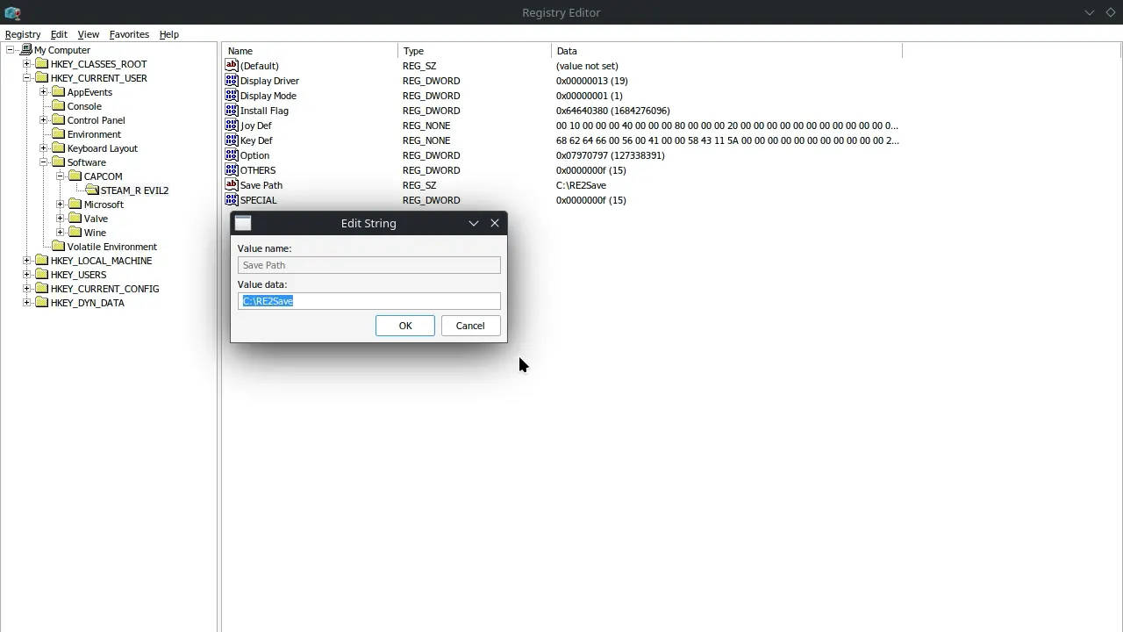Collapse the HKEY_CURRENT_USER tree node
The height and width of the screenshot is (632, 1123).
coord(27,78)
